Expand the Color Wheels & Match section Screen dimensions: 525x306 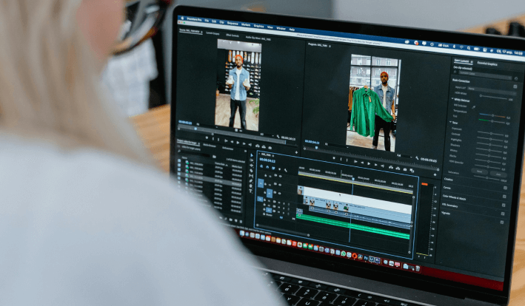pyautogui.click(x=455, y=197)
